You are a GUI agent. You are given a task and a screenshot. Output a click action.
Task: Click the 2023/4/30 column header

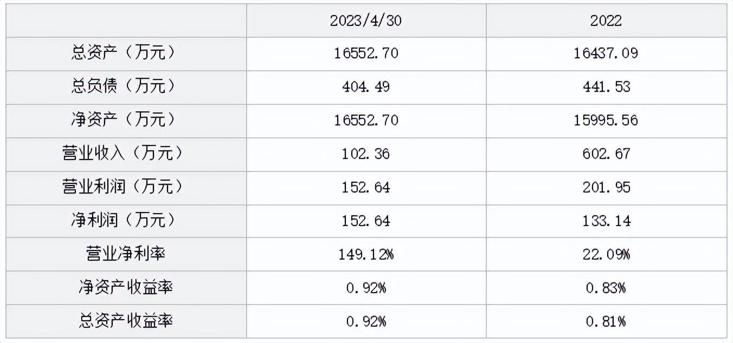point(366,21)
